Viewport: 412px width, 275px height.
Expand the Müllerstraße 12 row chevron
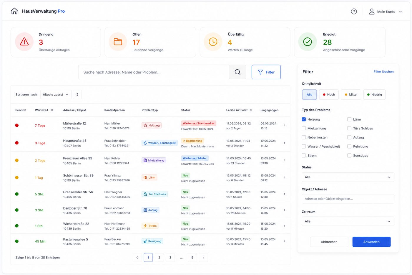pos(284,126)
